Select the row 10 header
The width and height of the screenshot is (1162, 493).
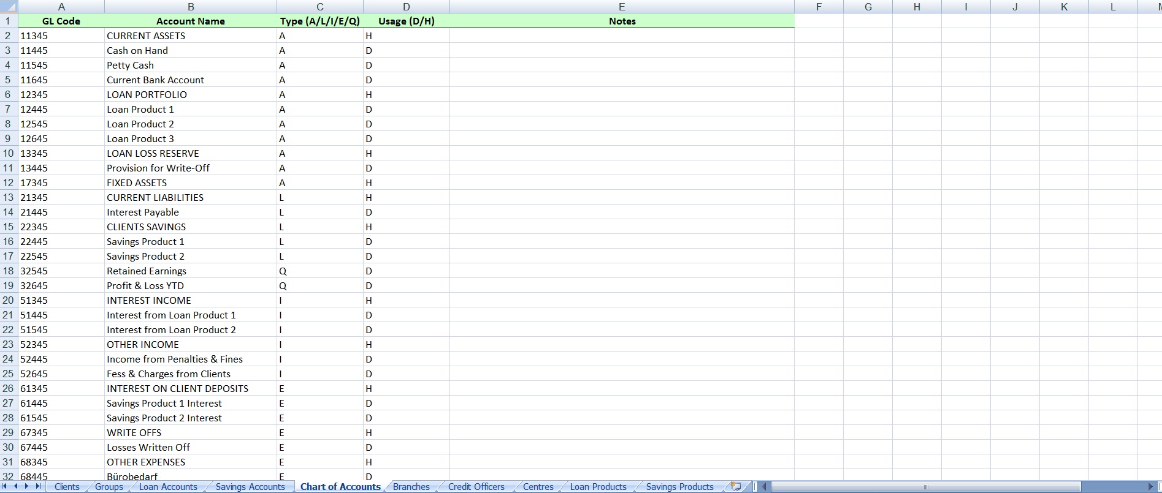click(x=9, y=153)
